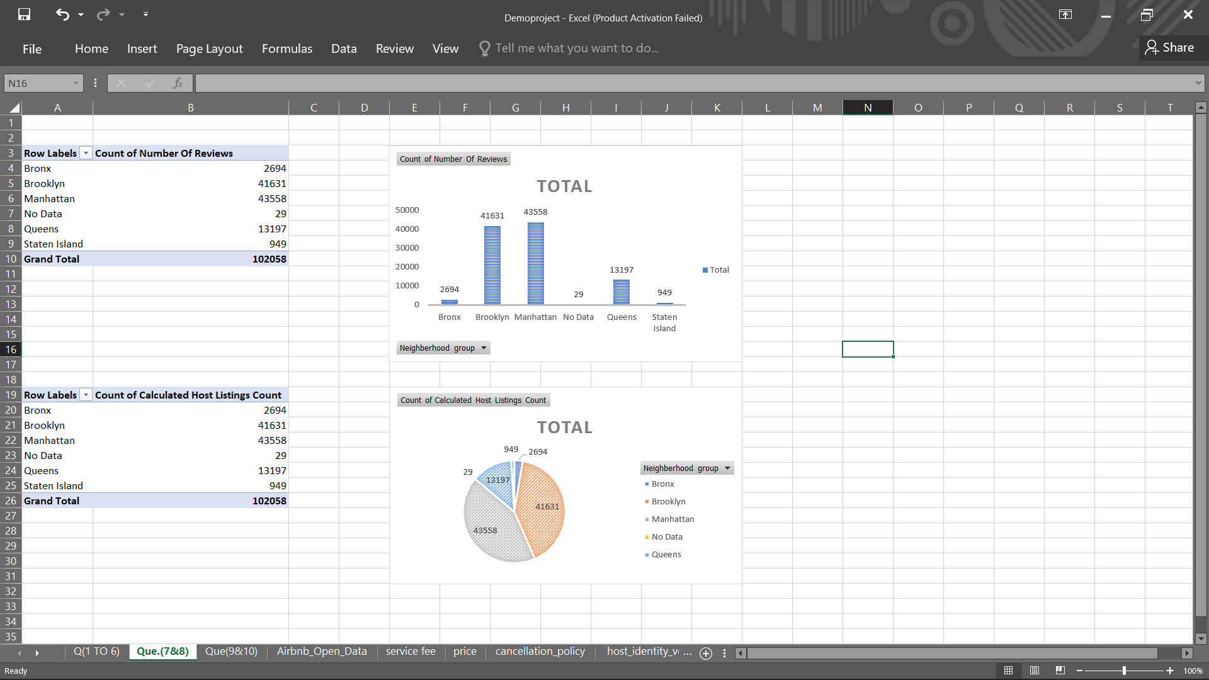Click the Undo arrow icon
Image resolution: width=1209 pixels, height=680 pixels.
(x=62, y=14)
